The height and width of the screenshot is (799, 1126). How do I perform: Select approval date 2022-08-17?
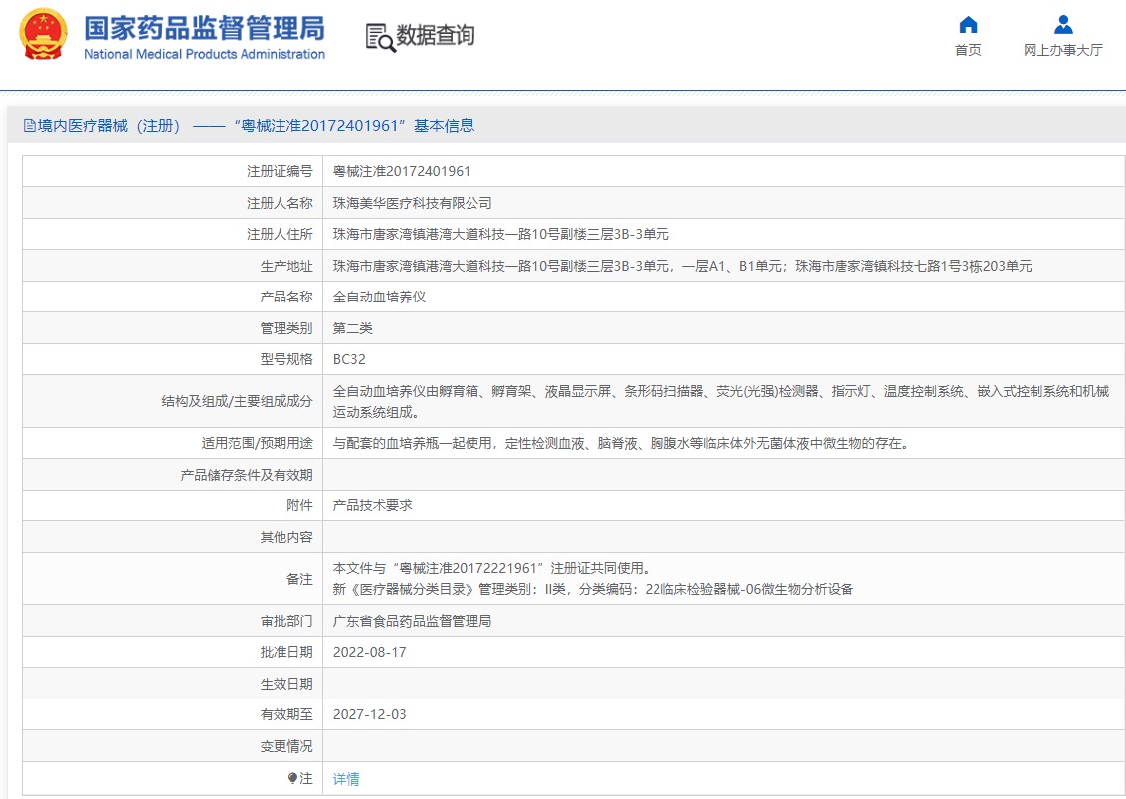click(x=369, y=653)
